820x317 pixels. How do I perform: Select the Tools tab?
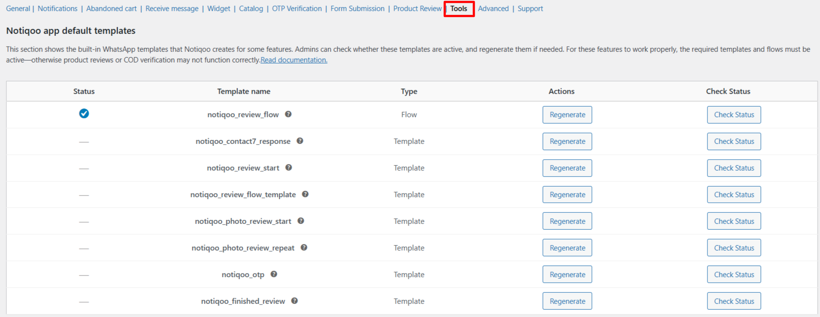[459, 9]
